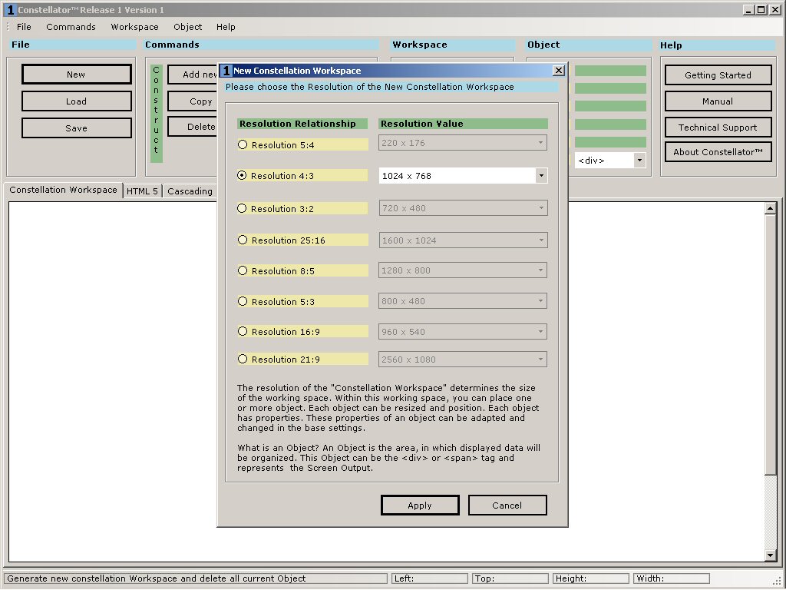The width and height of the screenshot is (786, 590).
Task: Click the Getting Started help button
Action: click(x=718, y=75)
